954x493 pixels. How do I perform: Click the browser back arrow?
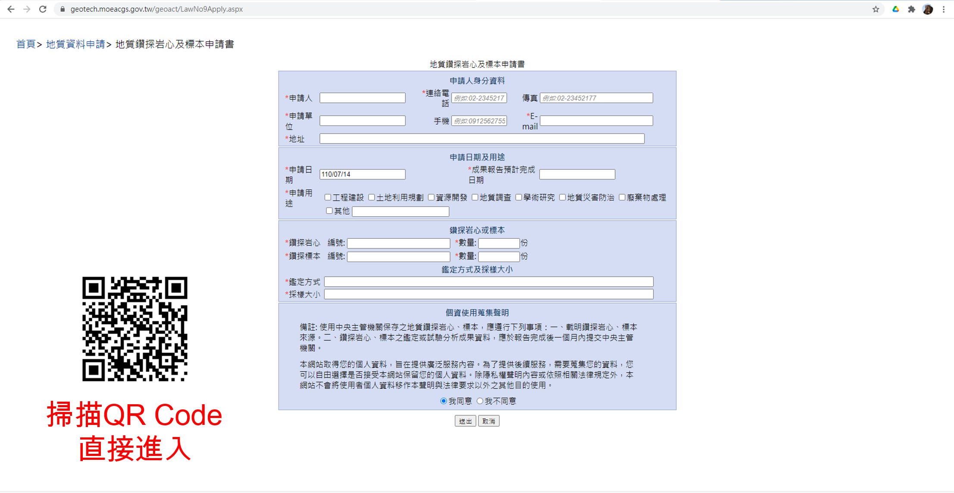[x=11, y=9]
